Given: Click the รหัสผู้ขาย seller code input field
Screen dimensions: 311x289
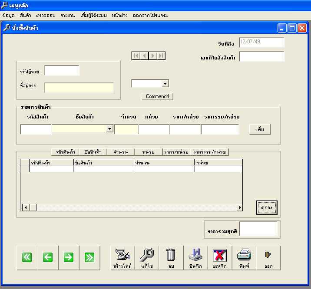Looking at the screenshot, I should 62,71.
